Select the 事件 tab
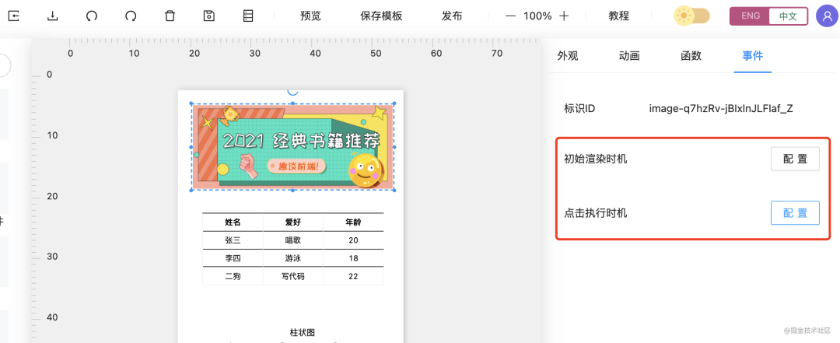This screenshot has height=343, width=840. (x=753, y=56)
